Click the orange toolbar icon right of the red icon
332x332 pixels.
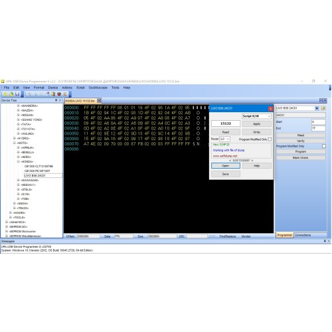65,94
